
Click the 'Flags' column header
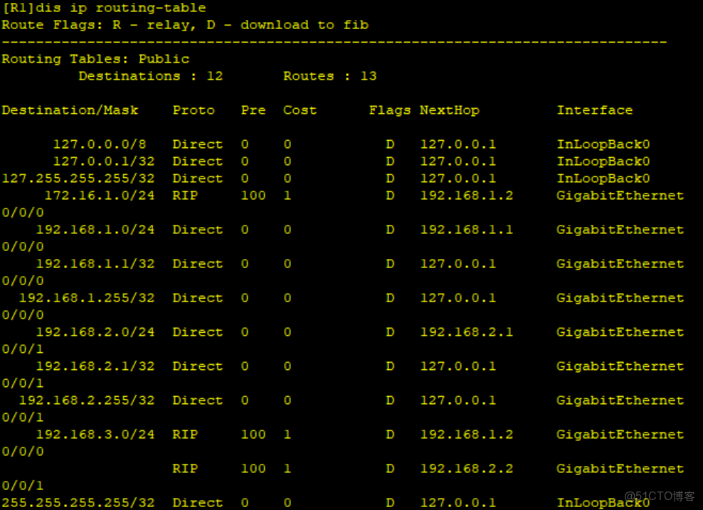click(x=390, y=110)
